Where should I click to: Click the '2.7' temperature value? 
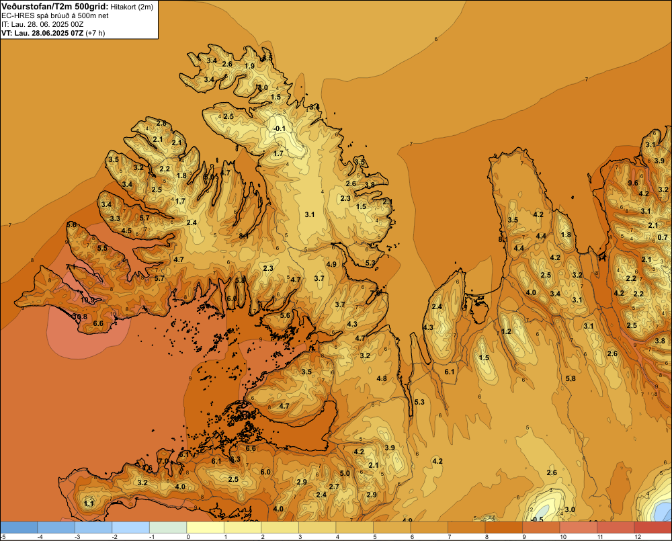(334, 487)
